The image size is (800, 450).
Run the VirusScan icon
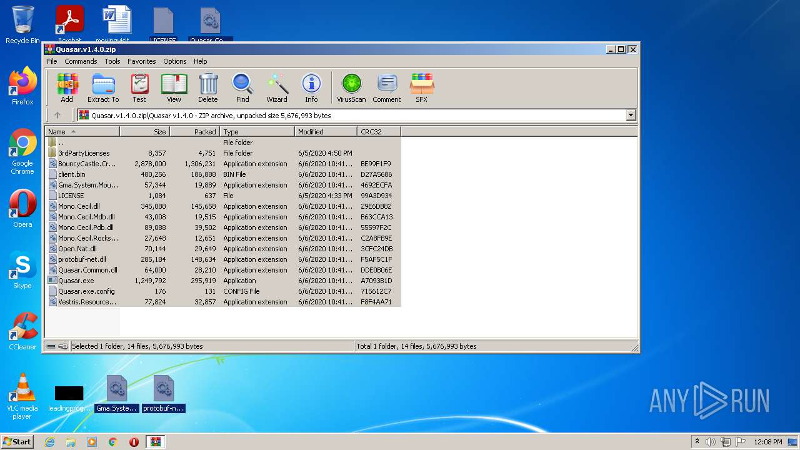coord(351,88)
